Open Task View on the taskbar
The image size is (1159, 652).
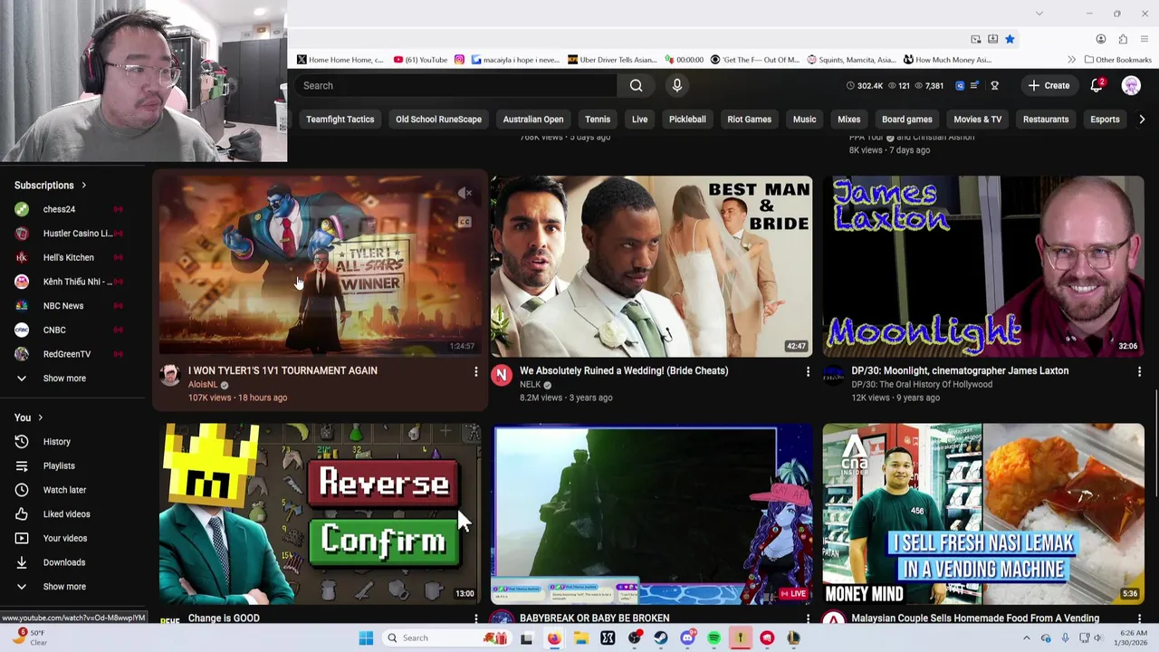pyautogui.click(x=527, y=638)
